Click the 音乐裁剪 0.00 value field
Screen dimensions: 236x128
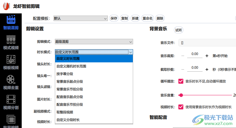pos(195,54)
